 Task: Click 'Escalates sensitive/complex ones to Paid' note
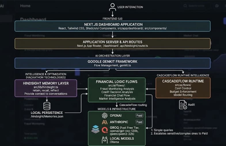pyautogui.click(x=181, y=133)
